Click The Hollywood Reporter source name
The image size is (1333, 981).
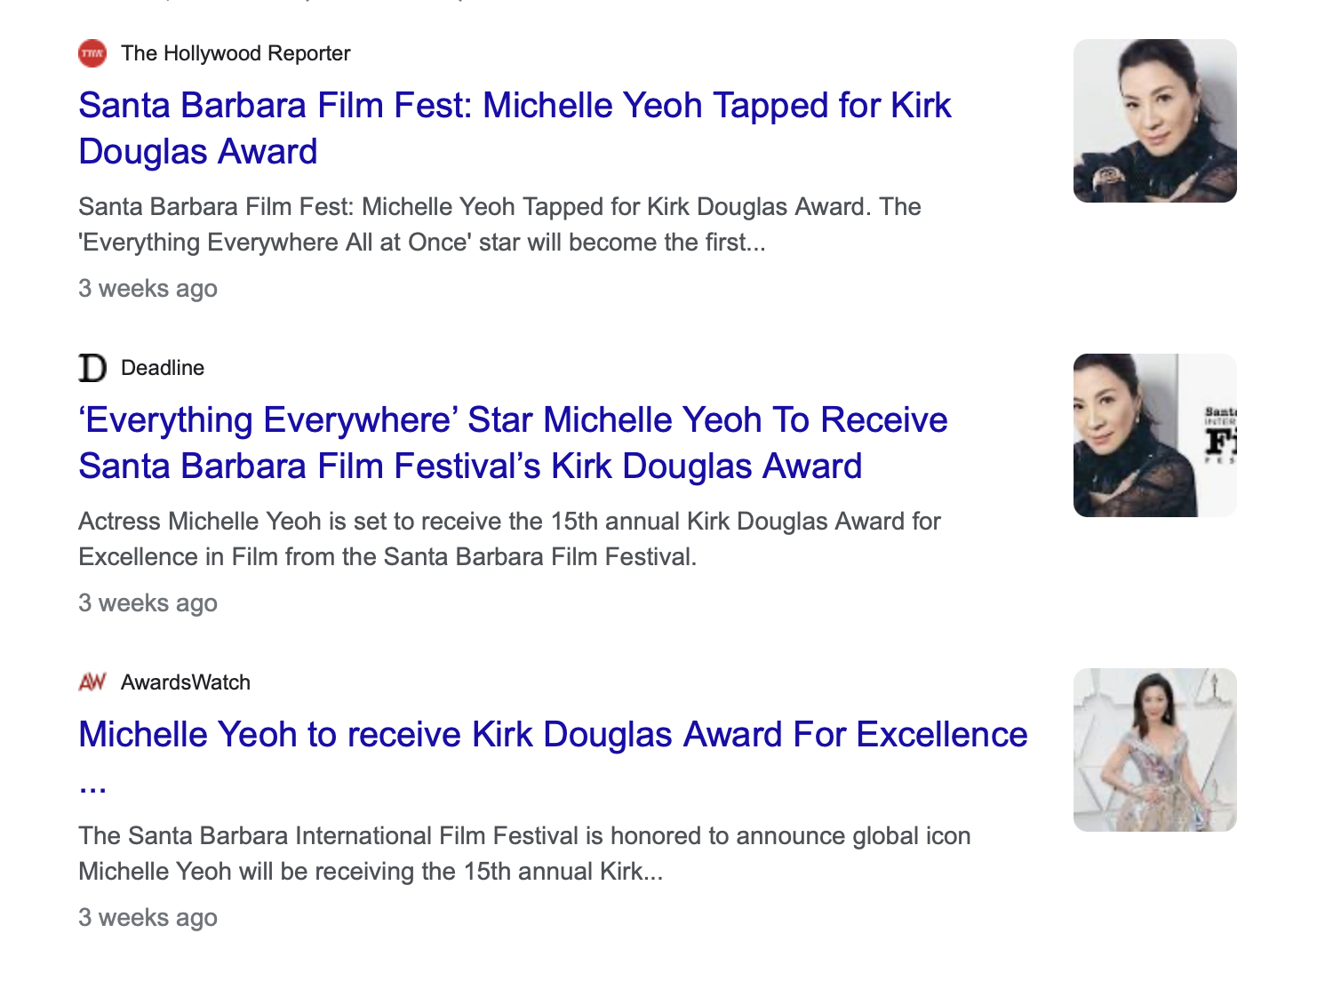(x=235, y=53)
